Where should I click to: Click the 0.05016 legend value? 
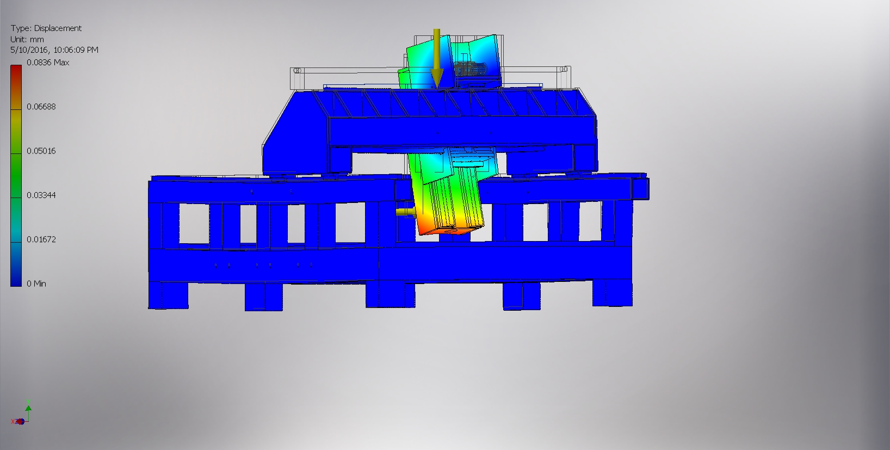pyautogui.click(x=41, y=151)
